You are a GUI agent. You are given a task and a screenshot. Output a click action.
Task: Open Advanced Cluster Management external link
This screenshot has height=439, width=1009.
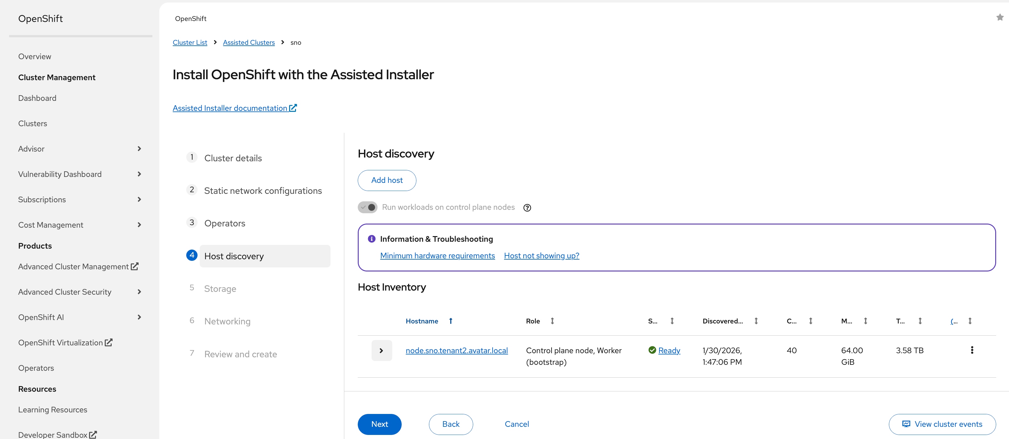coord(78,266)
